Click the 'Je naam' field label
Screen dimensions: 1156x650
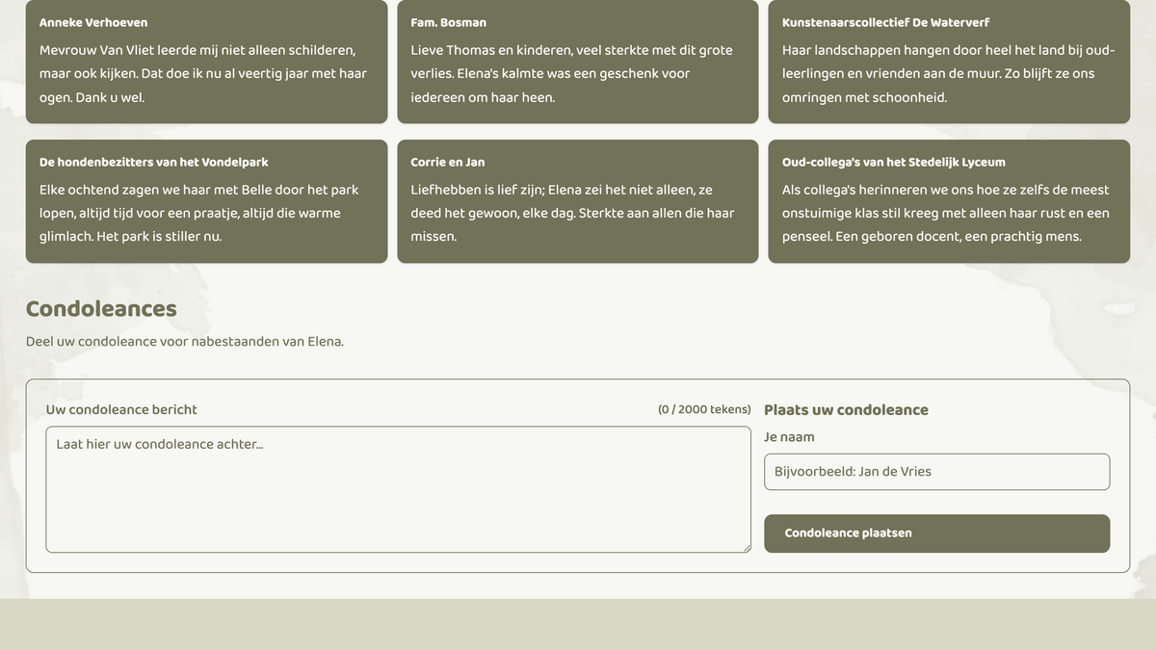(x=789, y=437)
